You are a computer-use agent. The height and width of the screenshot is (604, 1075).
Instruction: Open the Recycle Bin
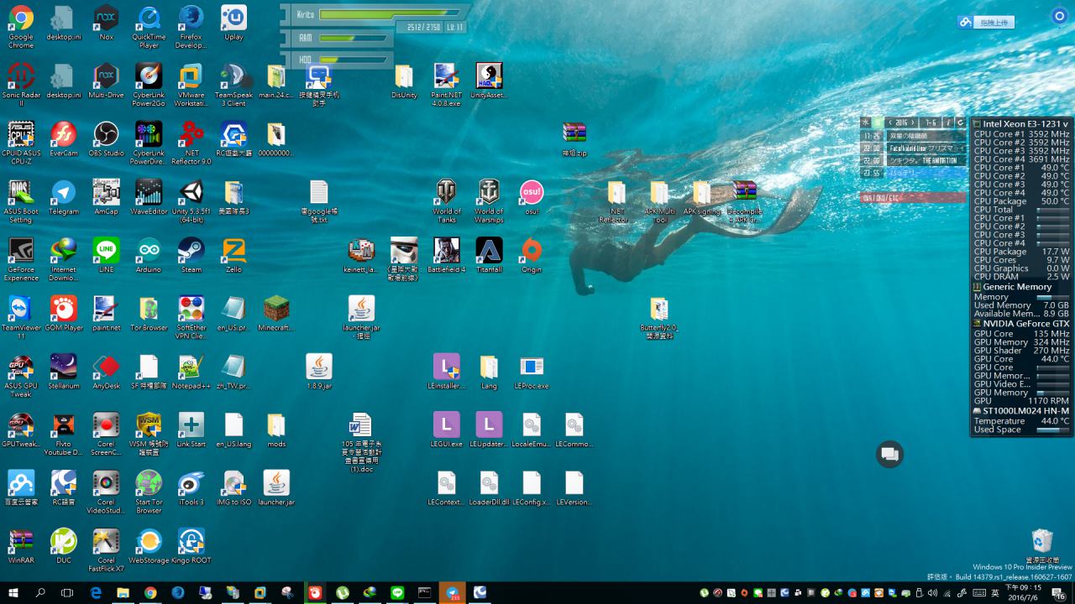pos(1041,541)
